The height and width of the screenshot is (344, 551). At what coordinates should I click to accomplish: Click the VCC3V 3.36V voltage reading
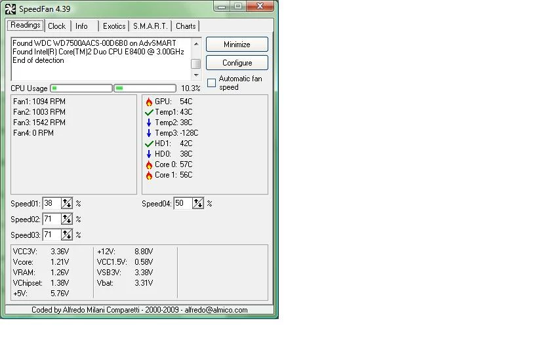[x=41, y=252]
